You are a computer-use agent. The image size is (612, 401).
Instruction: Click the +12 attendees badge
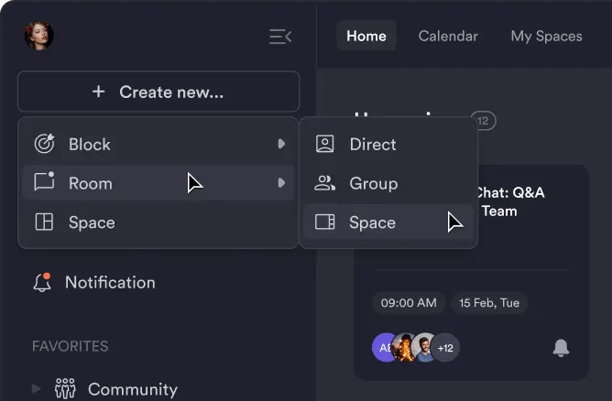click(446, 348)
